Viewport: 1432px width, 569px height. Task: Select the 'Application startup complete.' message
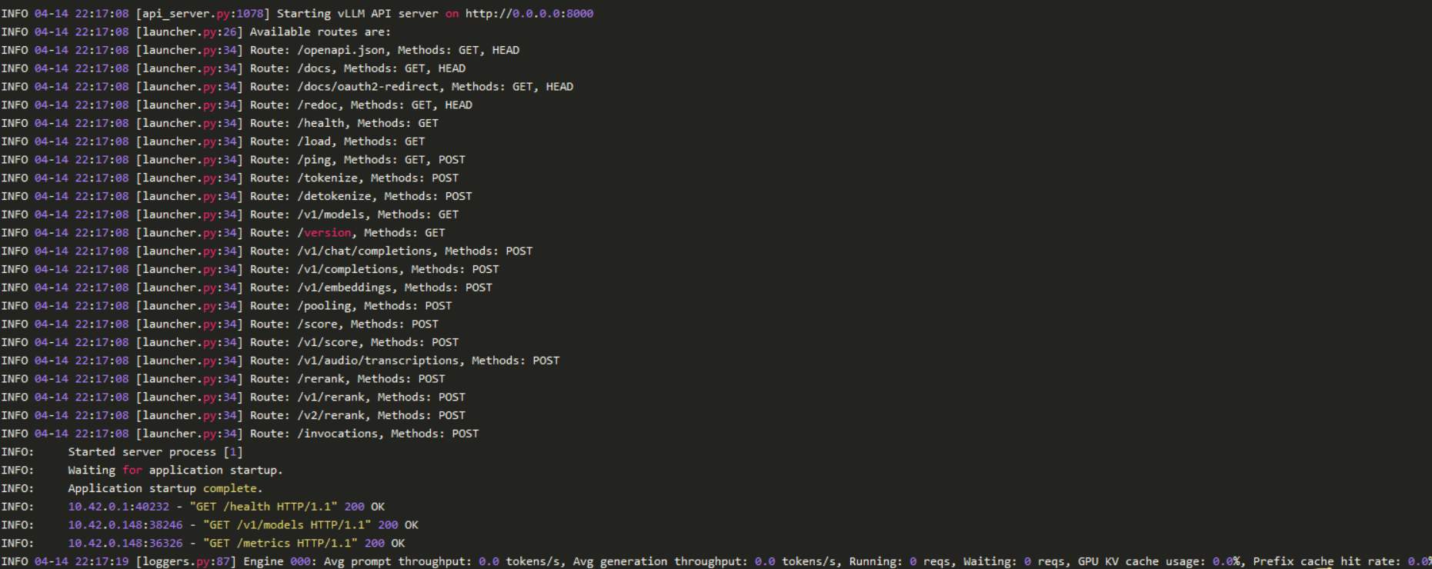point(165,488)
